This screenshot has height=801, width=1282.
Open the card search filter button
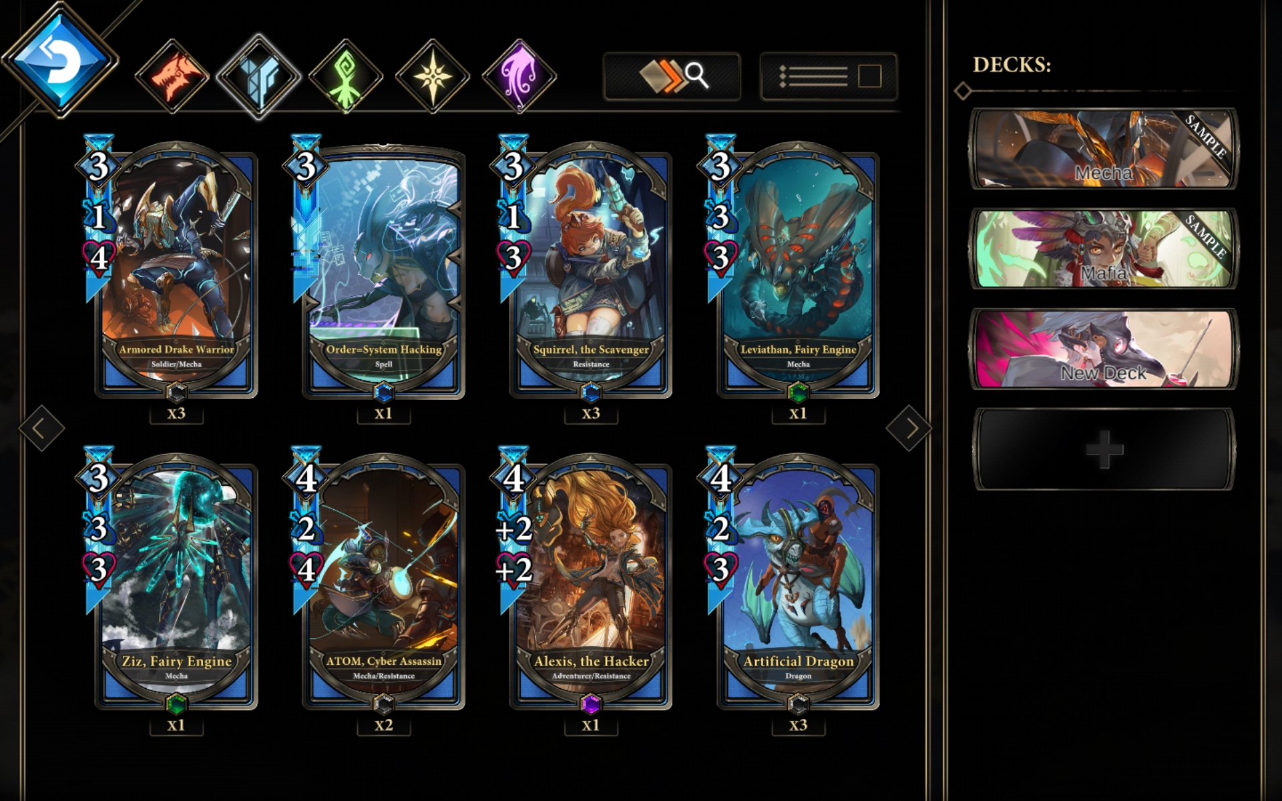coord(672,77)
